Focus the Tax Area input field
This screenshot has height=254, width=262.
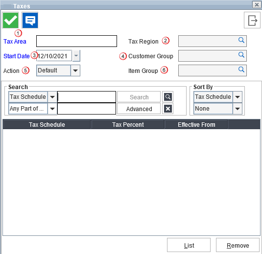pyautogui.click(x=76, y=41)
